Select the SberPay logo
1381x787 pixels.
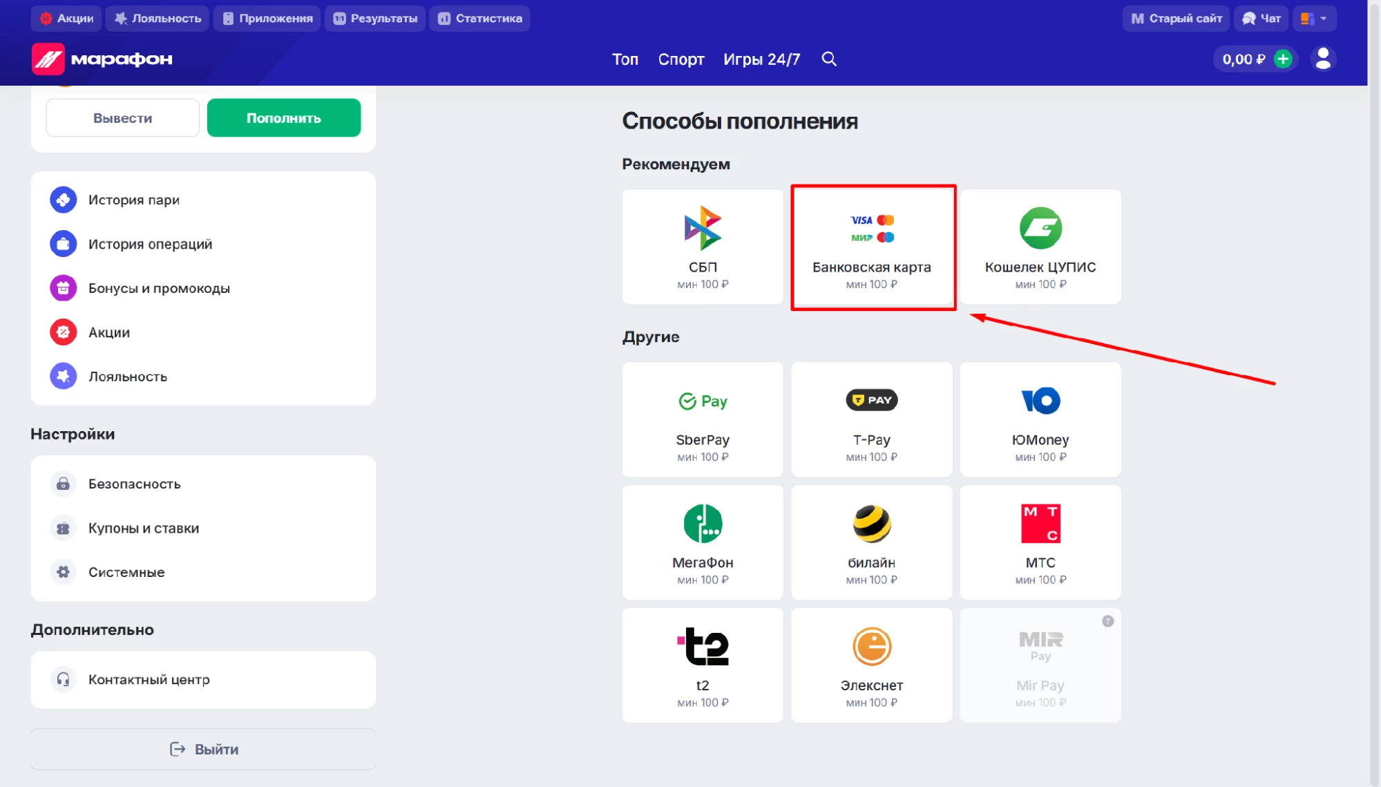tap(703, 401)
